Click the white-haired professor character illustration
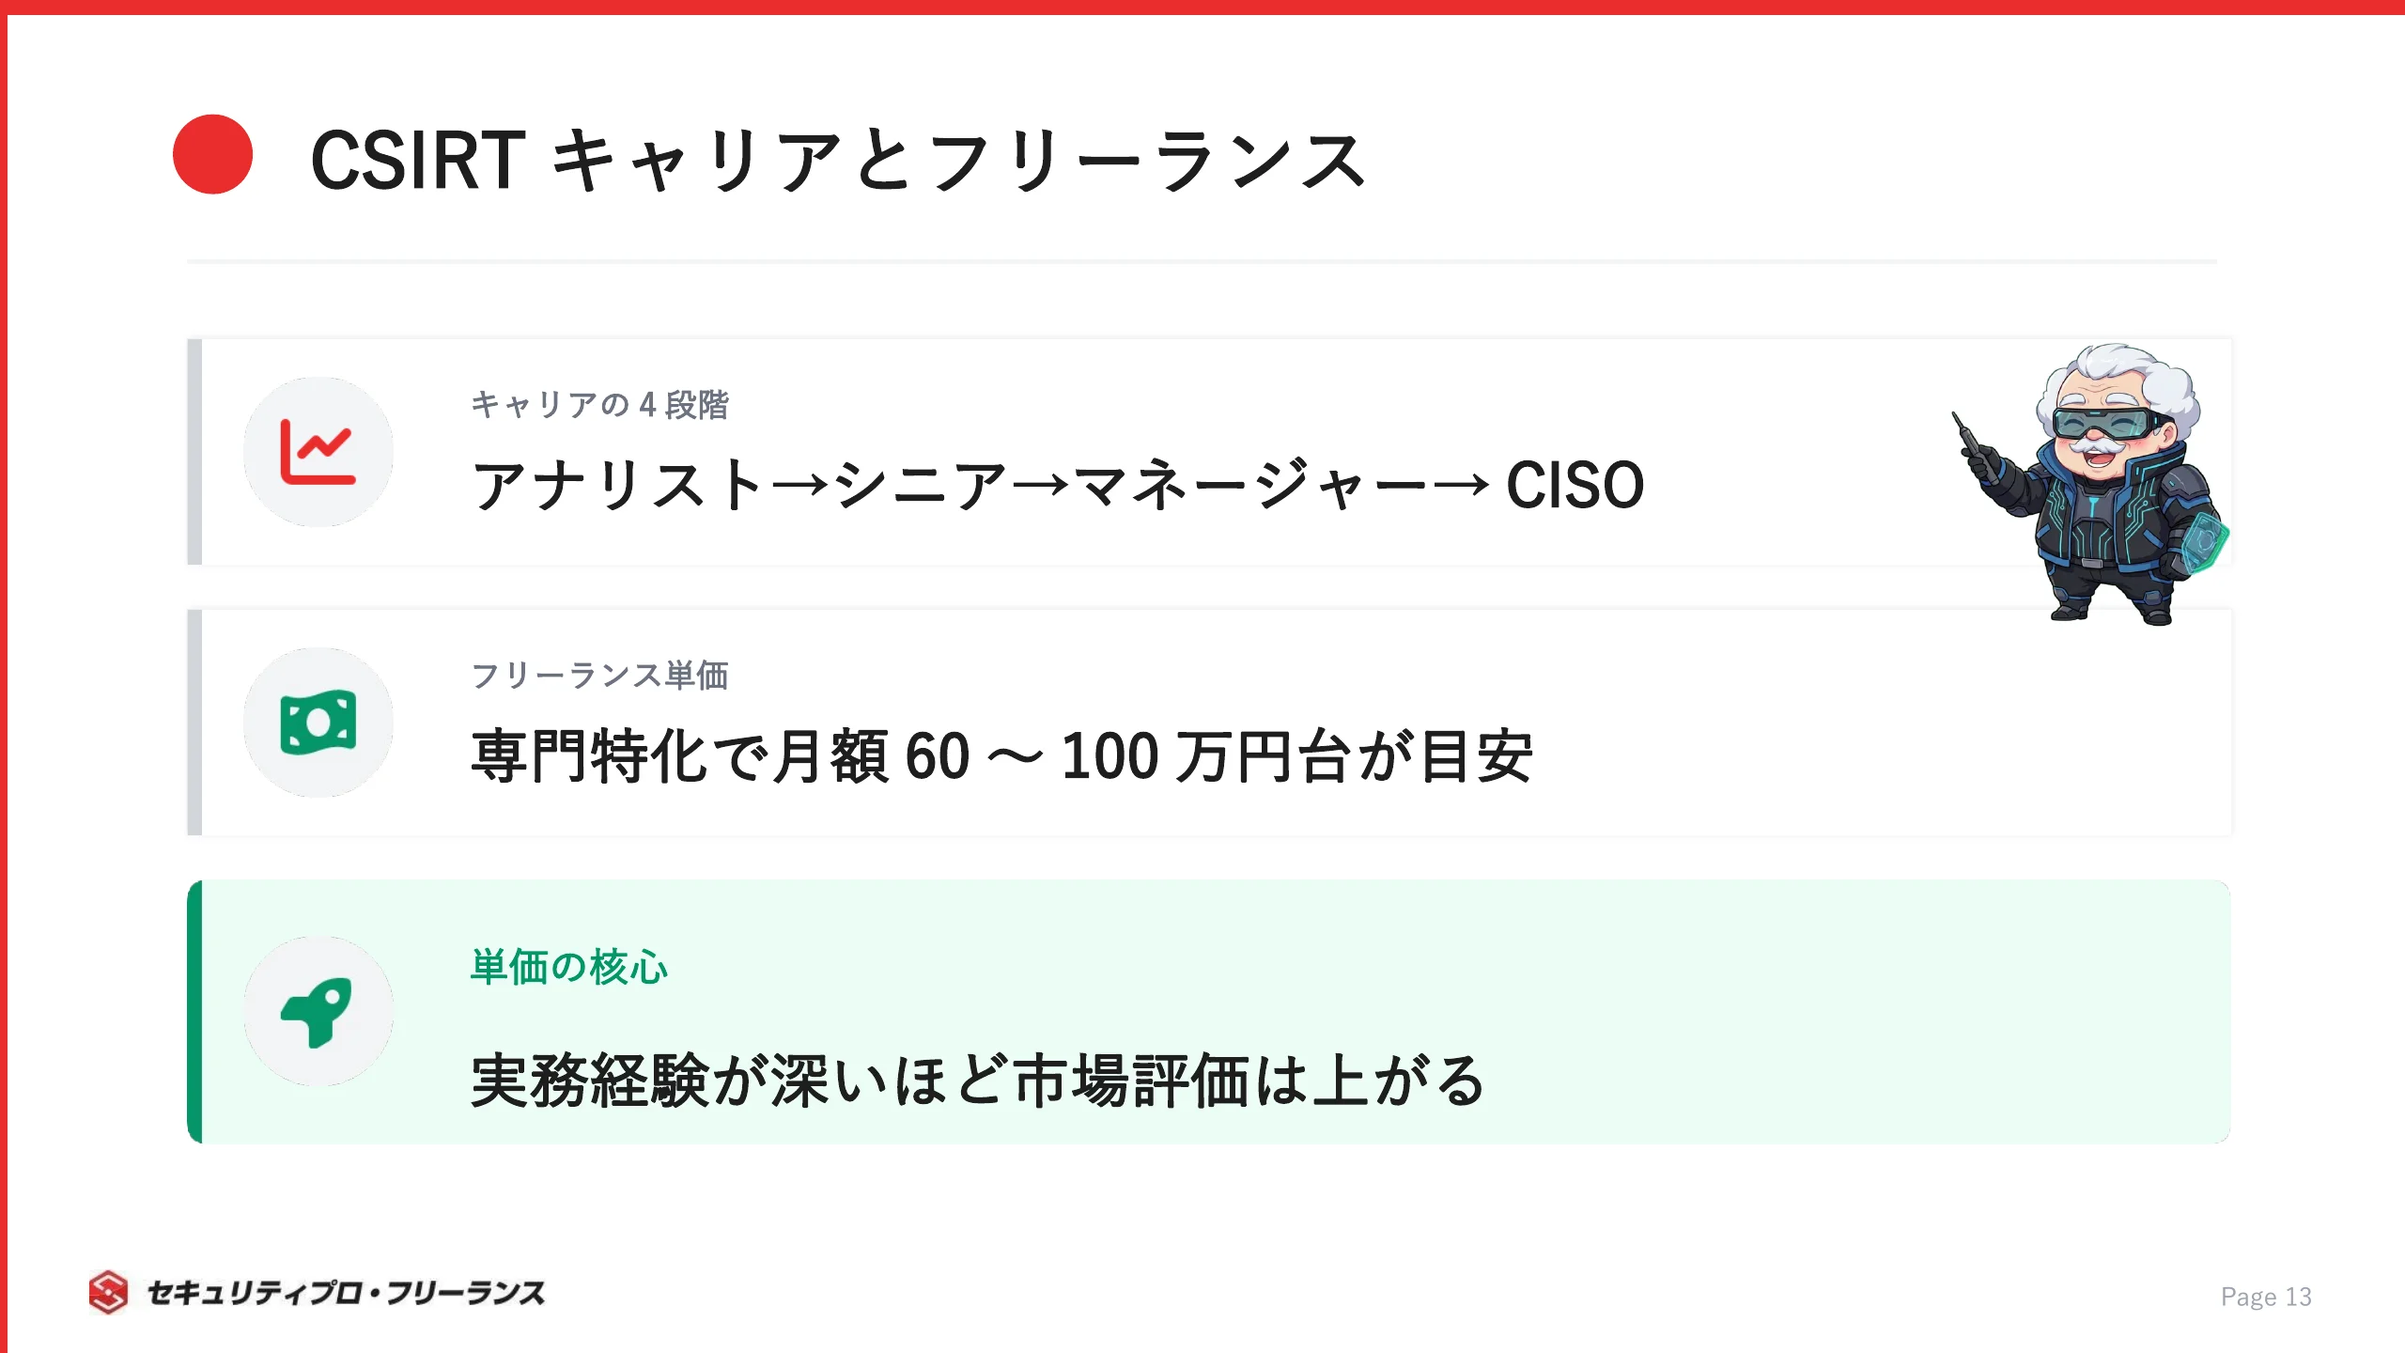The width and height of the screenshot is (2405, 1353). pyautogui.click(x=2091, y=484)
